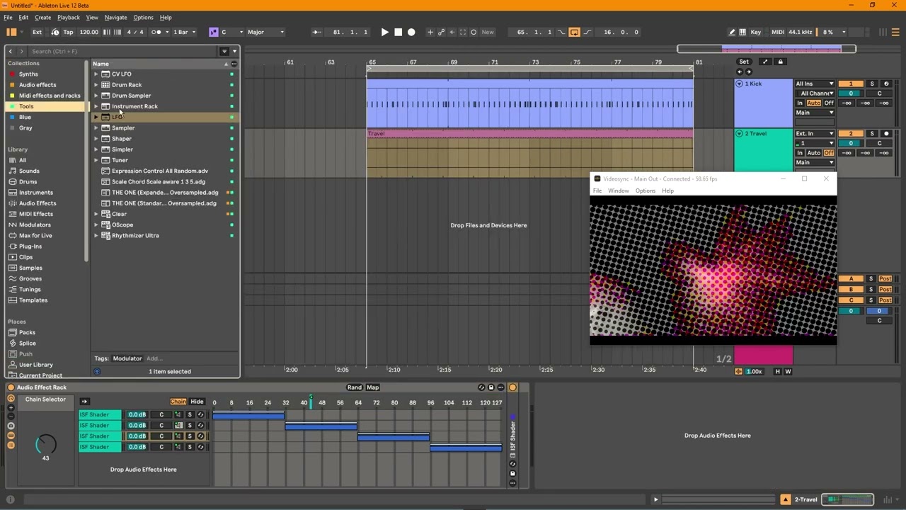Fold the 1 Kick track
This screenshot has height=510, width=906.
pos(739,84)
